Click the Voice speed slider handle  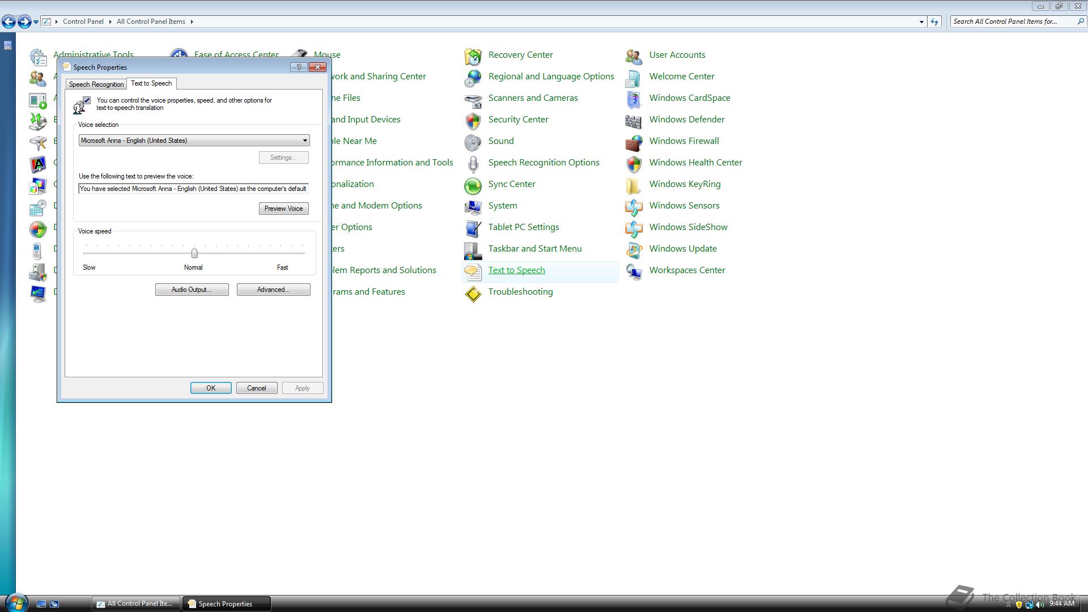click(x=194, y=253)
